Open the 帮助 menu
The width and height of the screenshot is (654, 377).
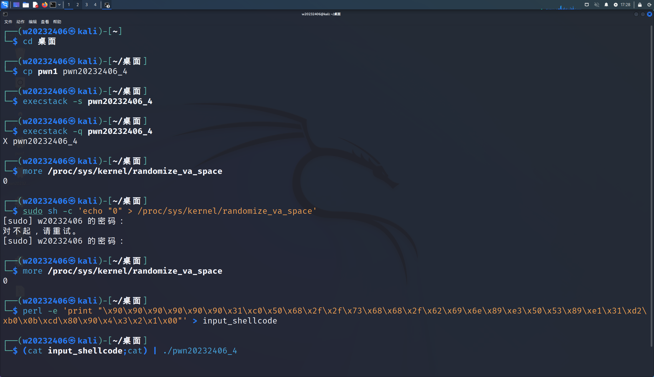[x=57, y=22]
